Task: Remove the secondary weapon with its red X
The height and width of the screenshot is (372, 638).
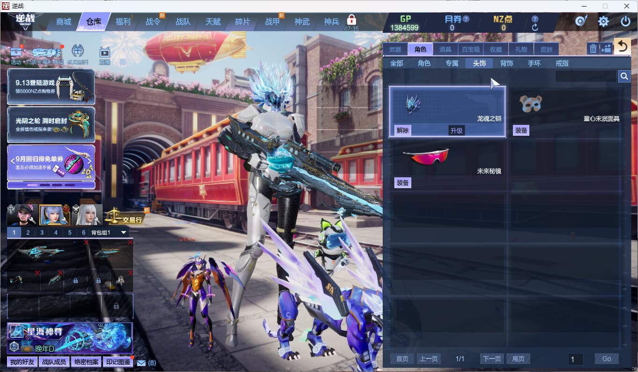Action: pos(130,242)
